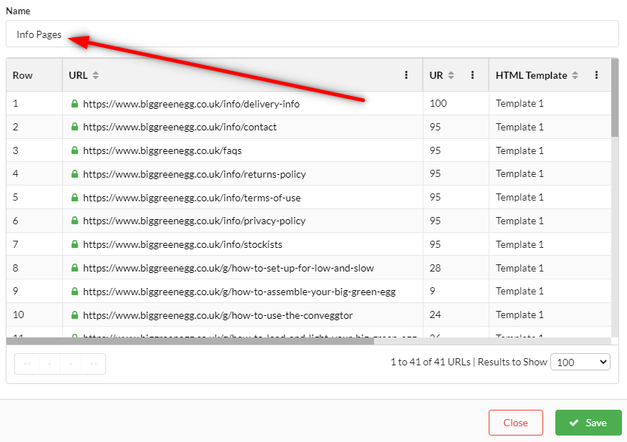The width and height of the screenshot is (627, 442).
Task: Go to first page of results
Action: tap(27, 364)
